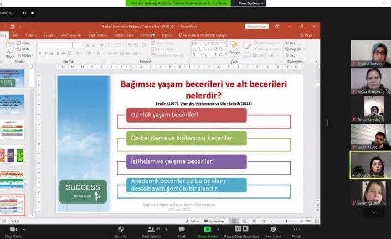Adjust the PowerPoint zoom slider

tap(286, 221)
